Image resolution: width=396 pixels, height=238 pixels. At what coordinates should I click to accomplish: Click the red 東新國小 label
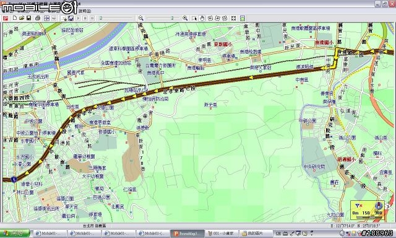click(223, 44)
